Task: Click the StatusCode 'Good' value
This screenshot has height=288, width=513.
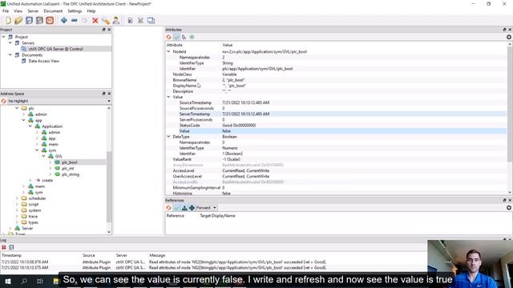Action: coord(239,126)
